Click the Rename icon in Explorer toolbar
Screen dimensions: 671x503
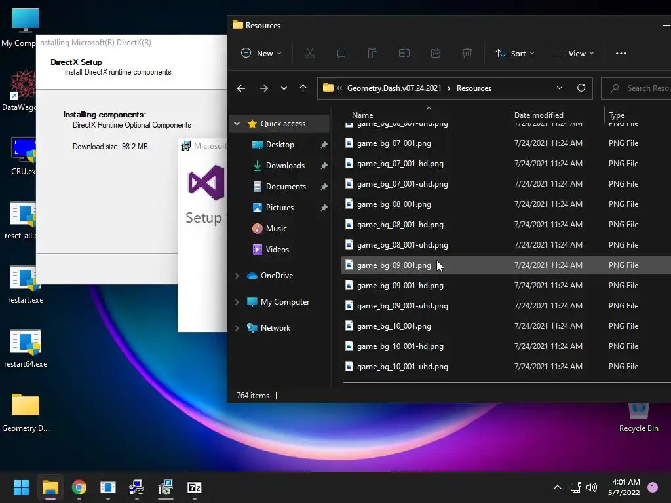pos(404,53)
